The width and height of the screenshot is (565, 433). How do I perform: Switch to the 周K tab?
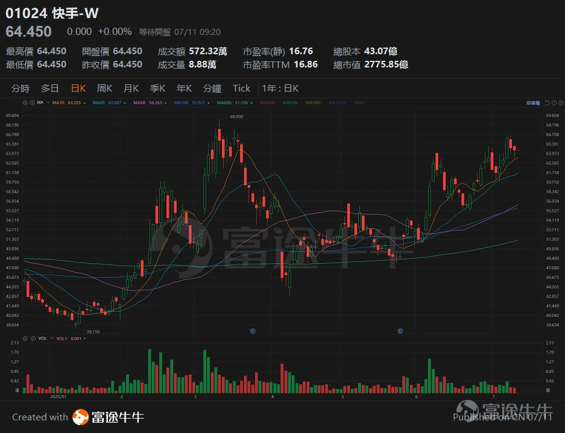coord(104,88)
